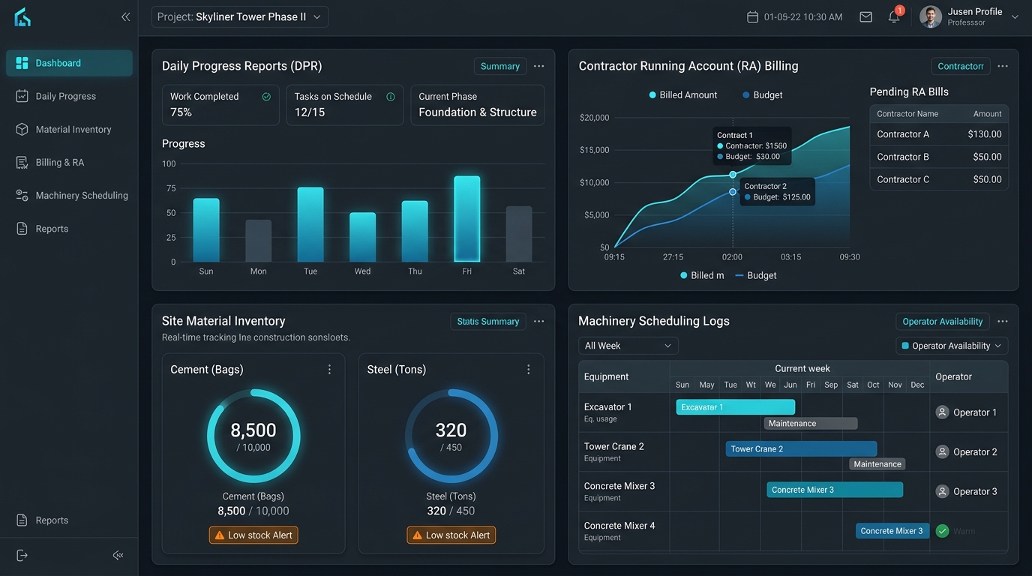
Task: Click the Steel Low stock Alert badge
Action: click(451, 535)
